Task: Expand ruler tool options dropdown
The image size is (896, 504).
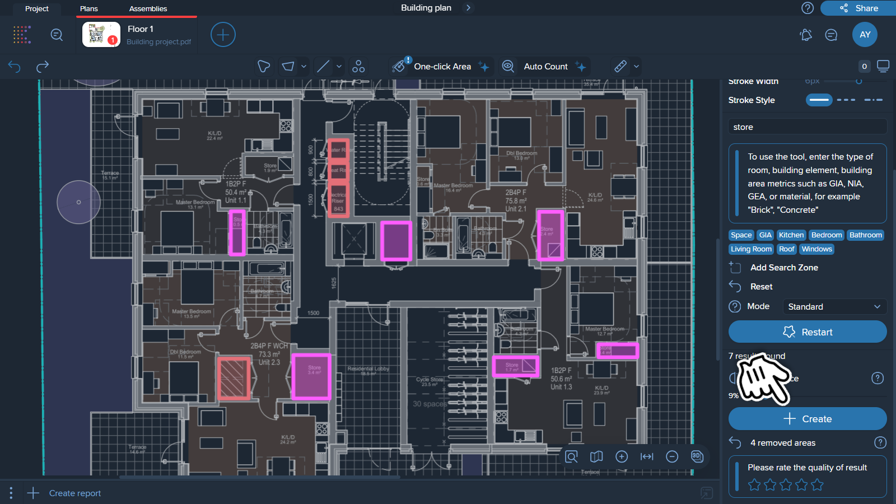Action: (x=636, y=67)
